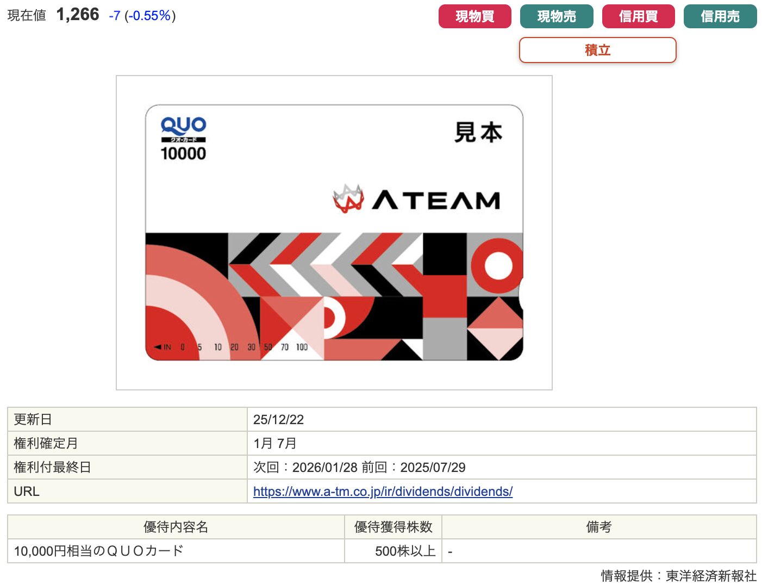Click the -0.55% price change text
The height and width of the screenshot is (584, 762).
tap(149, 16)
